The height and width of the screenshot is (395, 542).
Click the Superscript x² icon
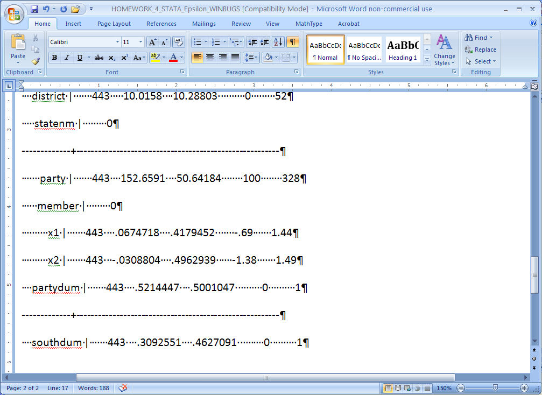point(124,58)
